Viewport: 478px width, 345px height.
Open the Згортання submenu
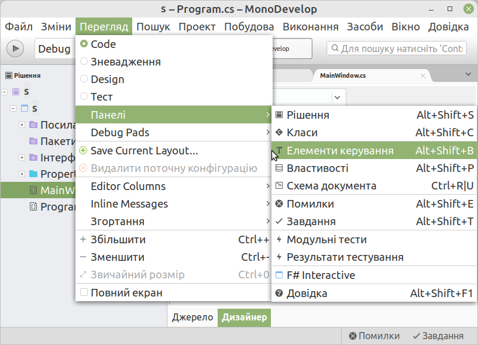coord(173,221)
